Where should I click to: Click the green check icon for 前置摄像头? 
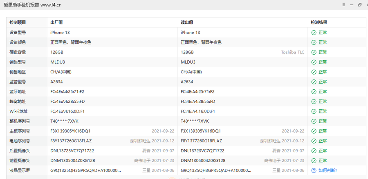coord(314,161)
